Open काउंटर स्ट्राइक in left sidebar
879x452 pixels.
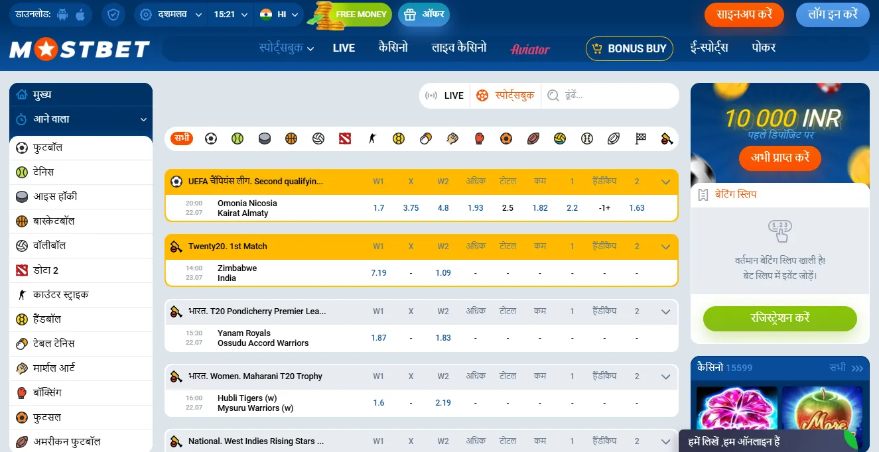(81, 295)
